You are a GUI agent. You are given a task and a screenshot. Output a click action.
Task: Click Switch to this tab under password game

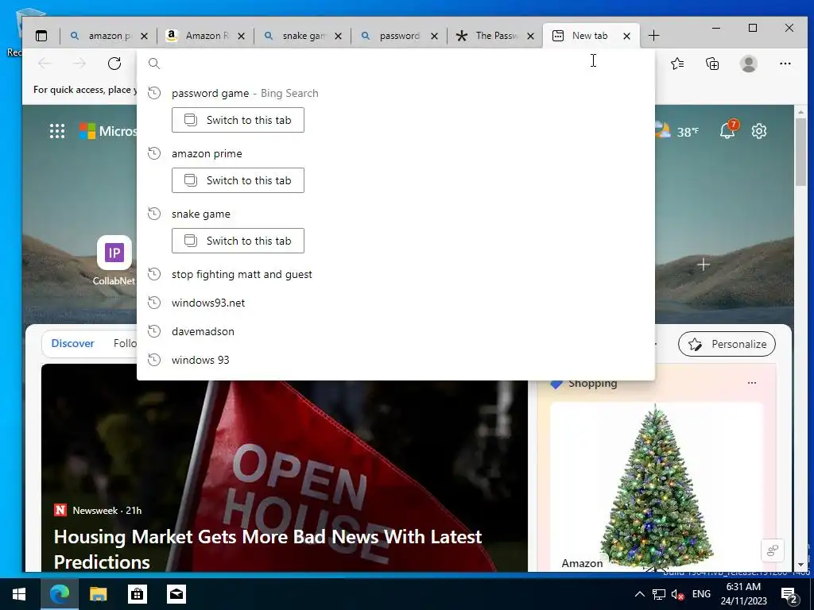click(238, 121)
